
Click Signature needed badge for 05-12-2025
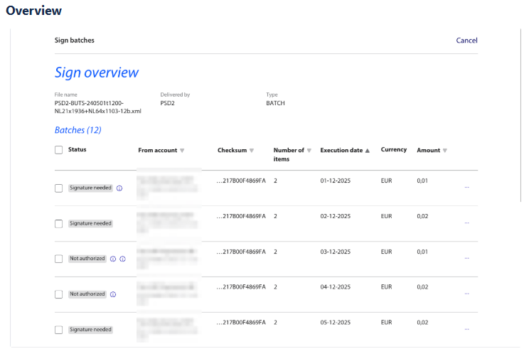[x=90, y=329]
